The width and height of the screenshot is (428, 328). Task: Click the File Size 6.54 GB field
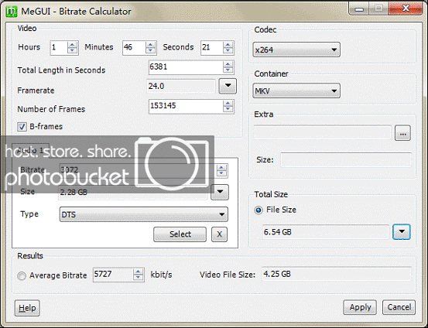point(326,232)
